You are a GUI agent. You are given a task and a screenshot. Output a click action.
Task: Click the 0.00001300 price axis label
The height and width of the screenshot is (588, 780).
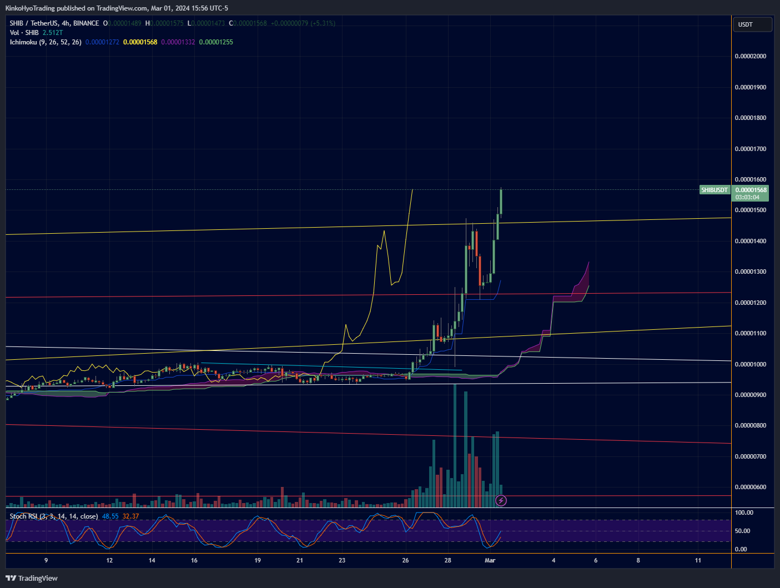click(751, 272)
